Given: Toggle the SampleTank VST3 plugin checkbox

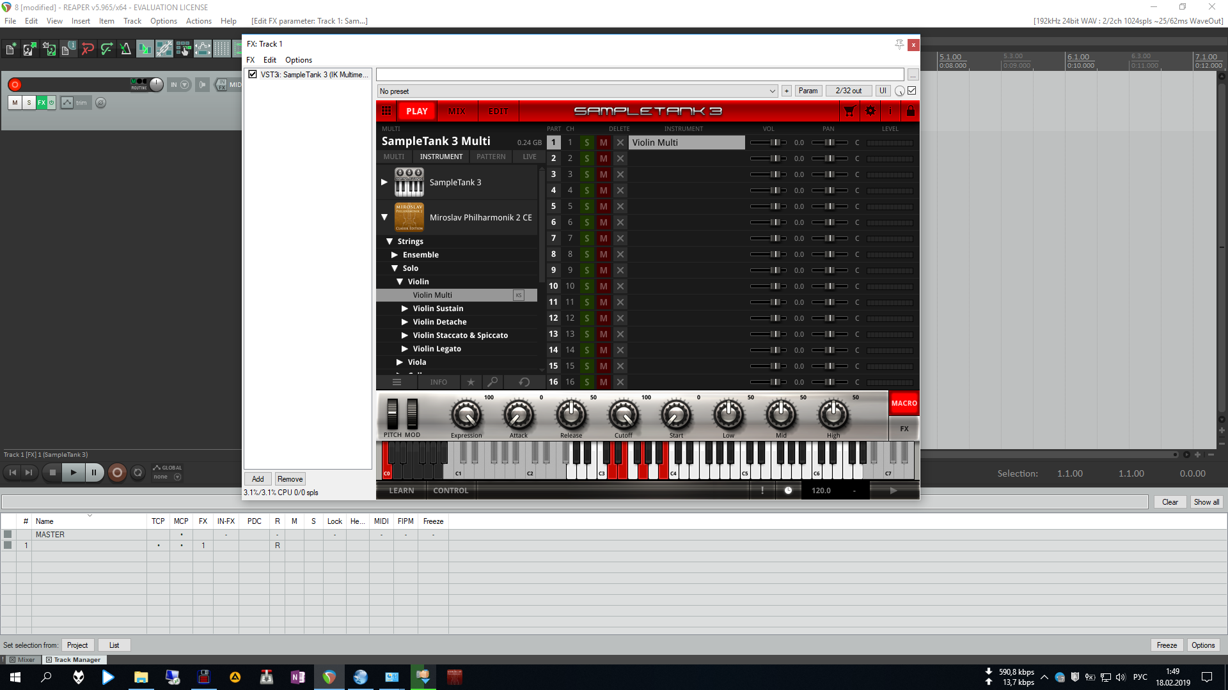Looking at the screenshot, I should (253, 74).
